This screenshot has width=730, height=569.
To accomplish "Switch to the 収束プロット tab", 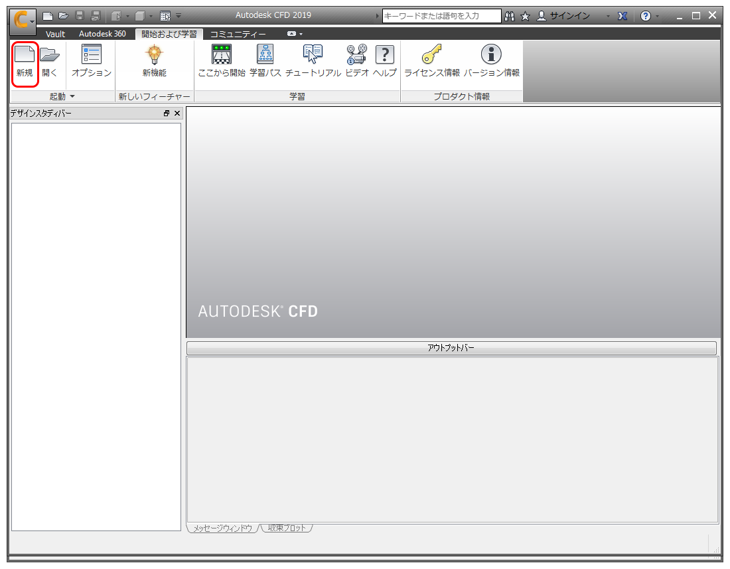I will click(287, 528).
